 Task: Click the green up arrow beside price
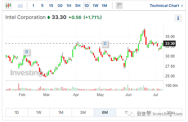point(49,17)
